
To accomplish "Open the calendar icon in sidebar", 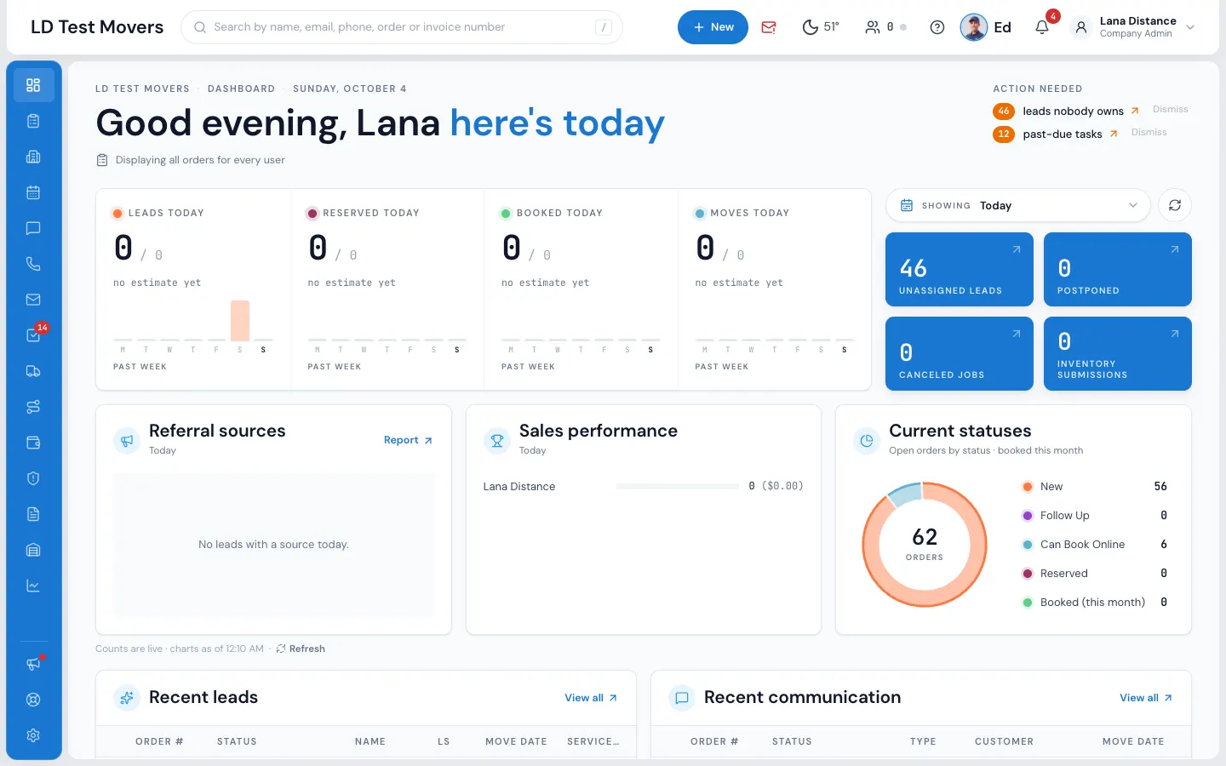I will point(33,192).
